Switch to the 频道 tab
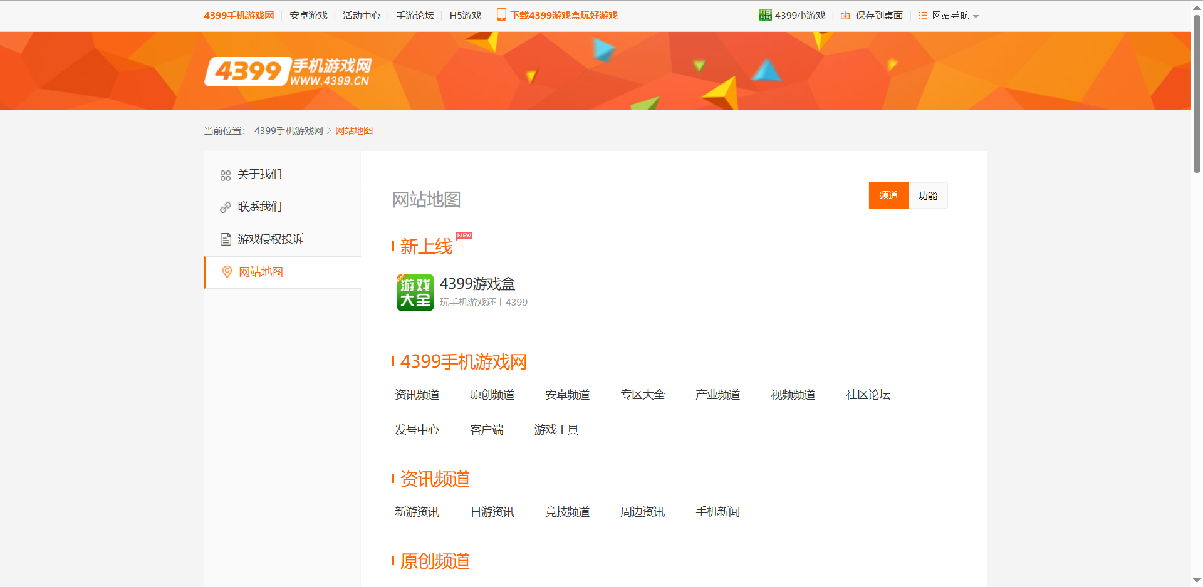 (x=888, y=195)
